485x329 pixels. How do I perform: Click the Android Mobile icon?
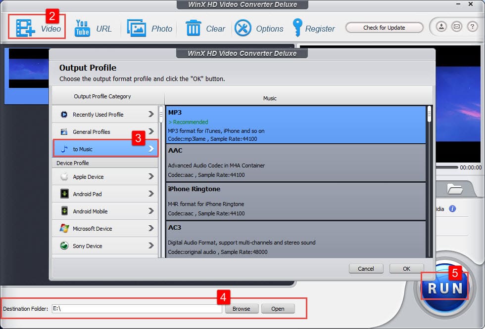coord(64,211)
